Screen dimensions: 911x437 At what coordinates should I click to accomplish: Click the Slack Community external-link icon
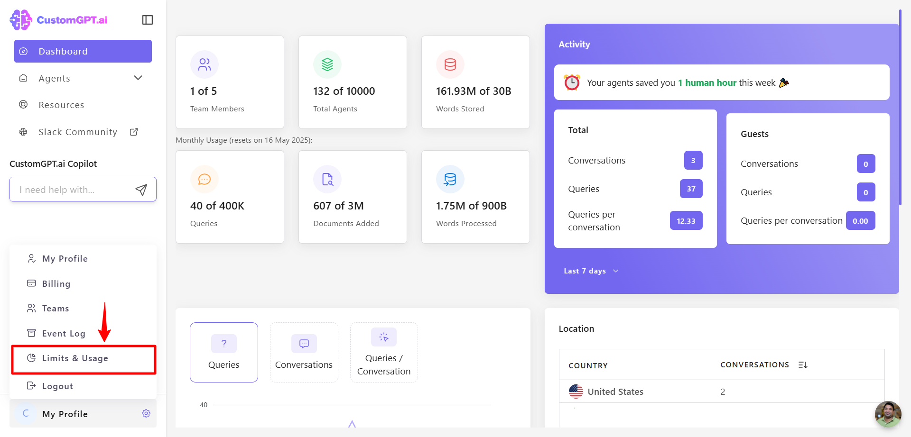[134, 132]
